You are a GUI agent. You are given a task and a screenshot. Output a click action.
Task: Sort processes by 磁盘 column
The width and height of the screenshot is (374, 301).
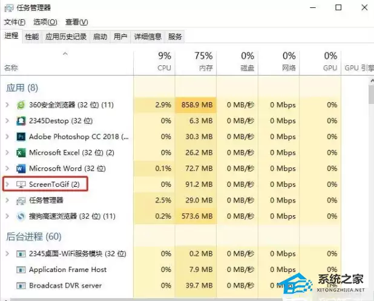pyautogui.click(x=237, y=63)
